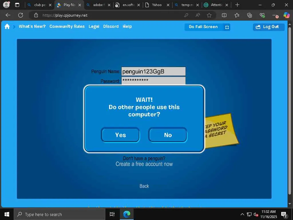The height and width of the screenshot is (220, 293).
Task: Open the Copilot icon
Action: point(286,15)
